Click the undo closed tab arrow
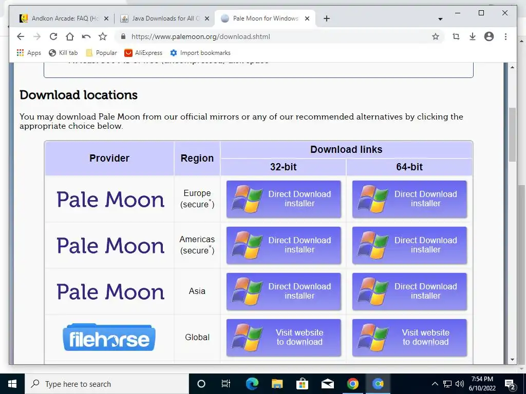 (x=86, y=36)
